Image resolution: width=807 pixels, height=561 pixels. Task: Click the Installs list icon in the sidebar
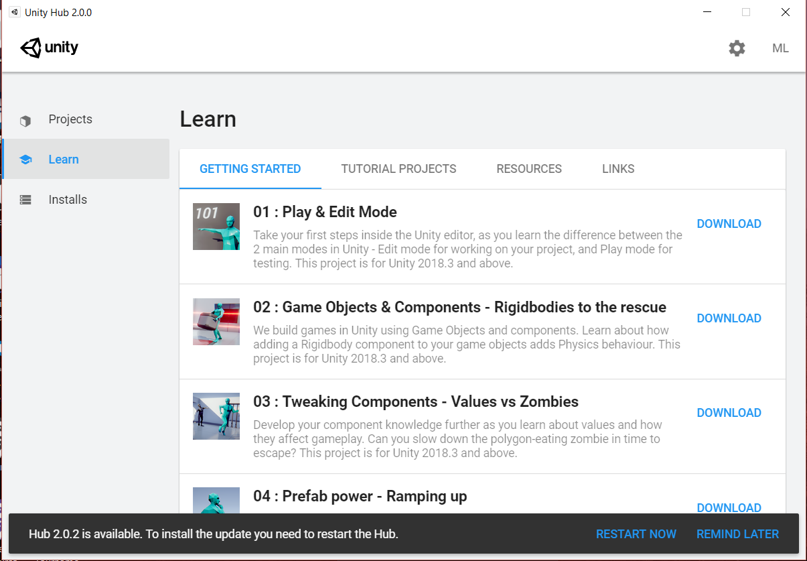(x=25, y=200)
